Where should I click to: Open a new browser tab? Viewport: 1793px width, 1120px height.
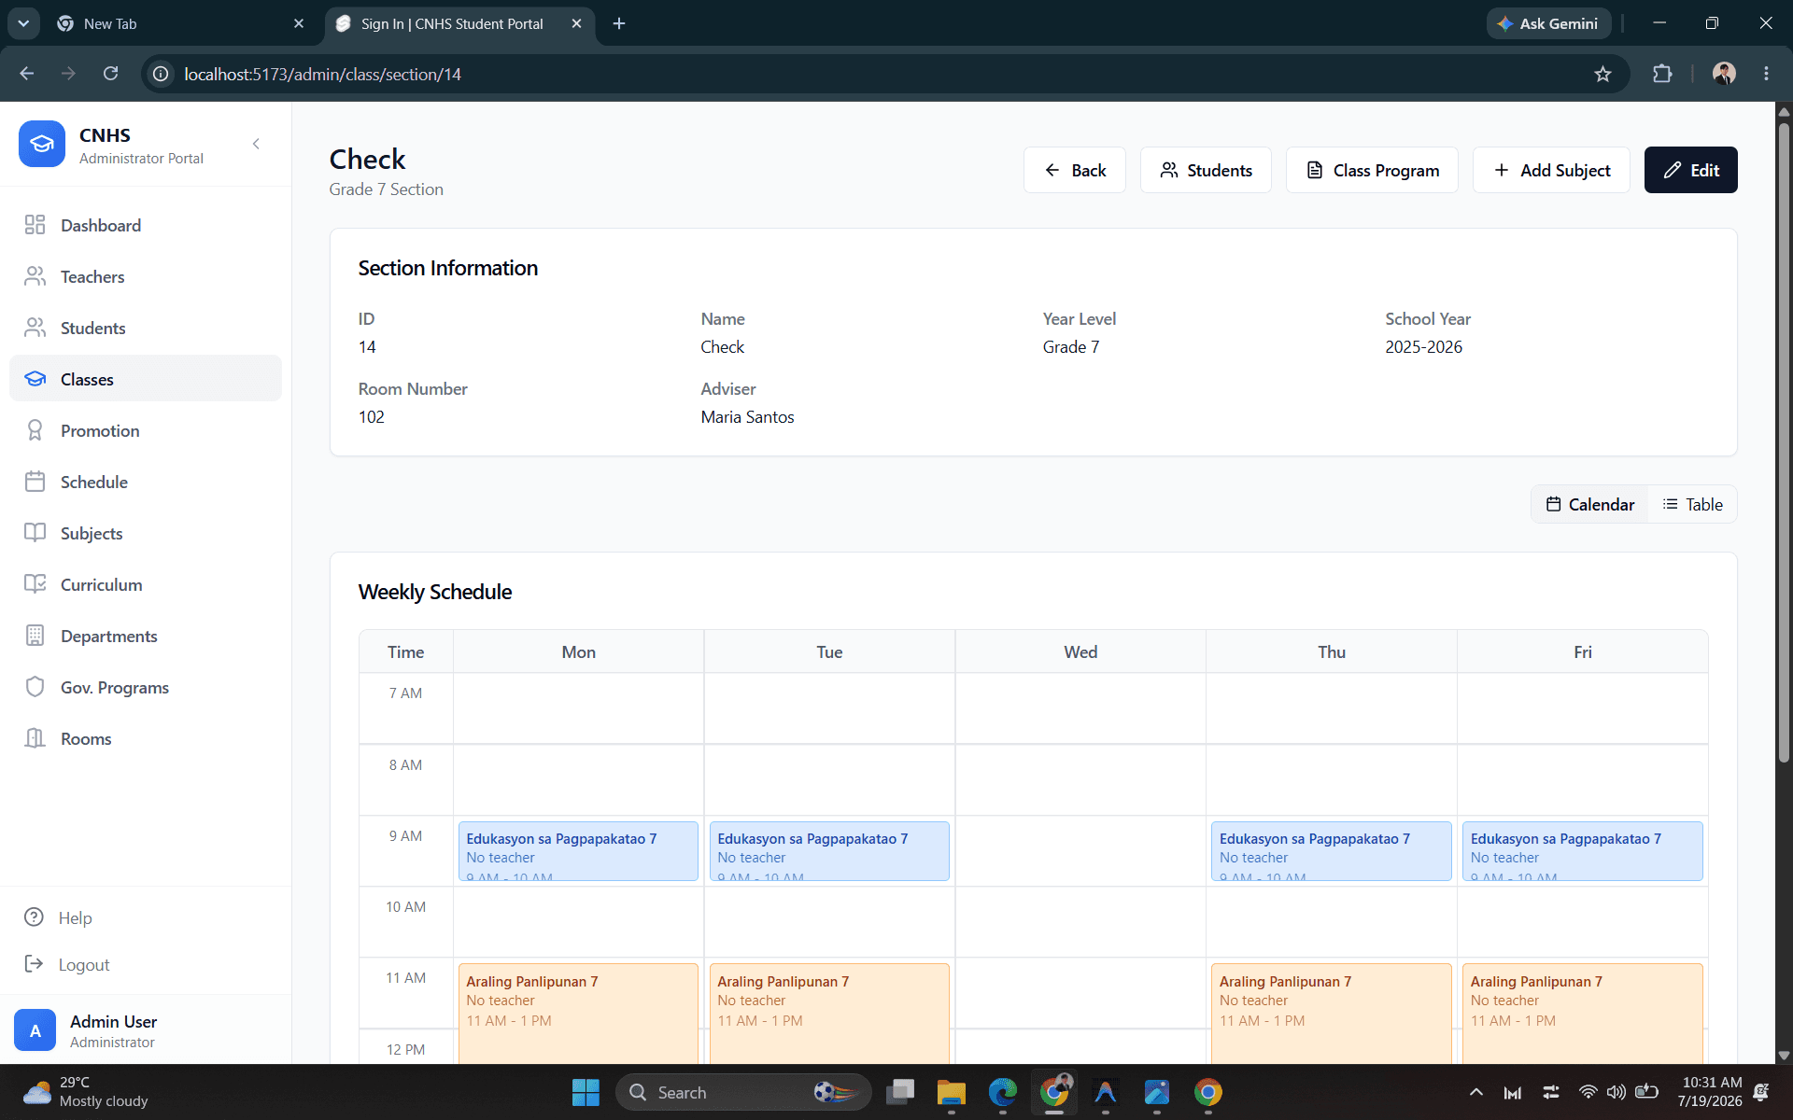coord(619,23)
